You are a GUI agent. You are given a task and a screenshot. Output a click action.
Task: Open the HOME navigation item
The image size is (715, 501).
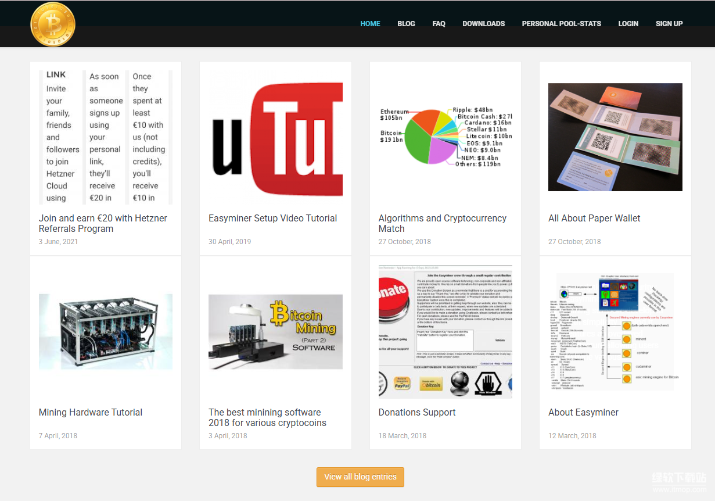point(370,24)
